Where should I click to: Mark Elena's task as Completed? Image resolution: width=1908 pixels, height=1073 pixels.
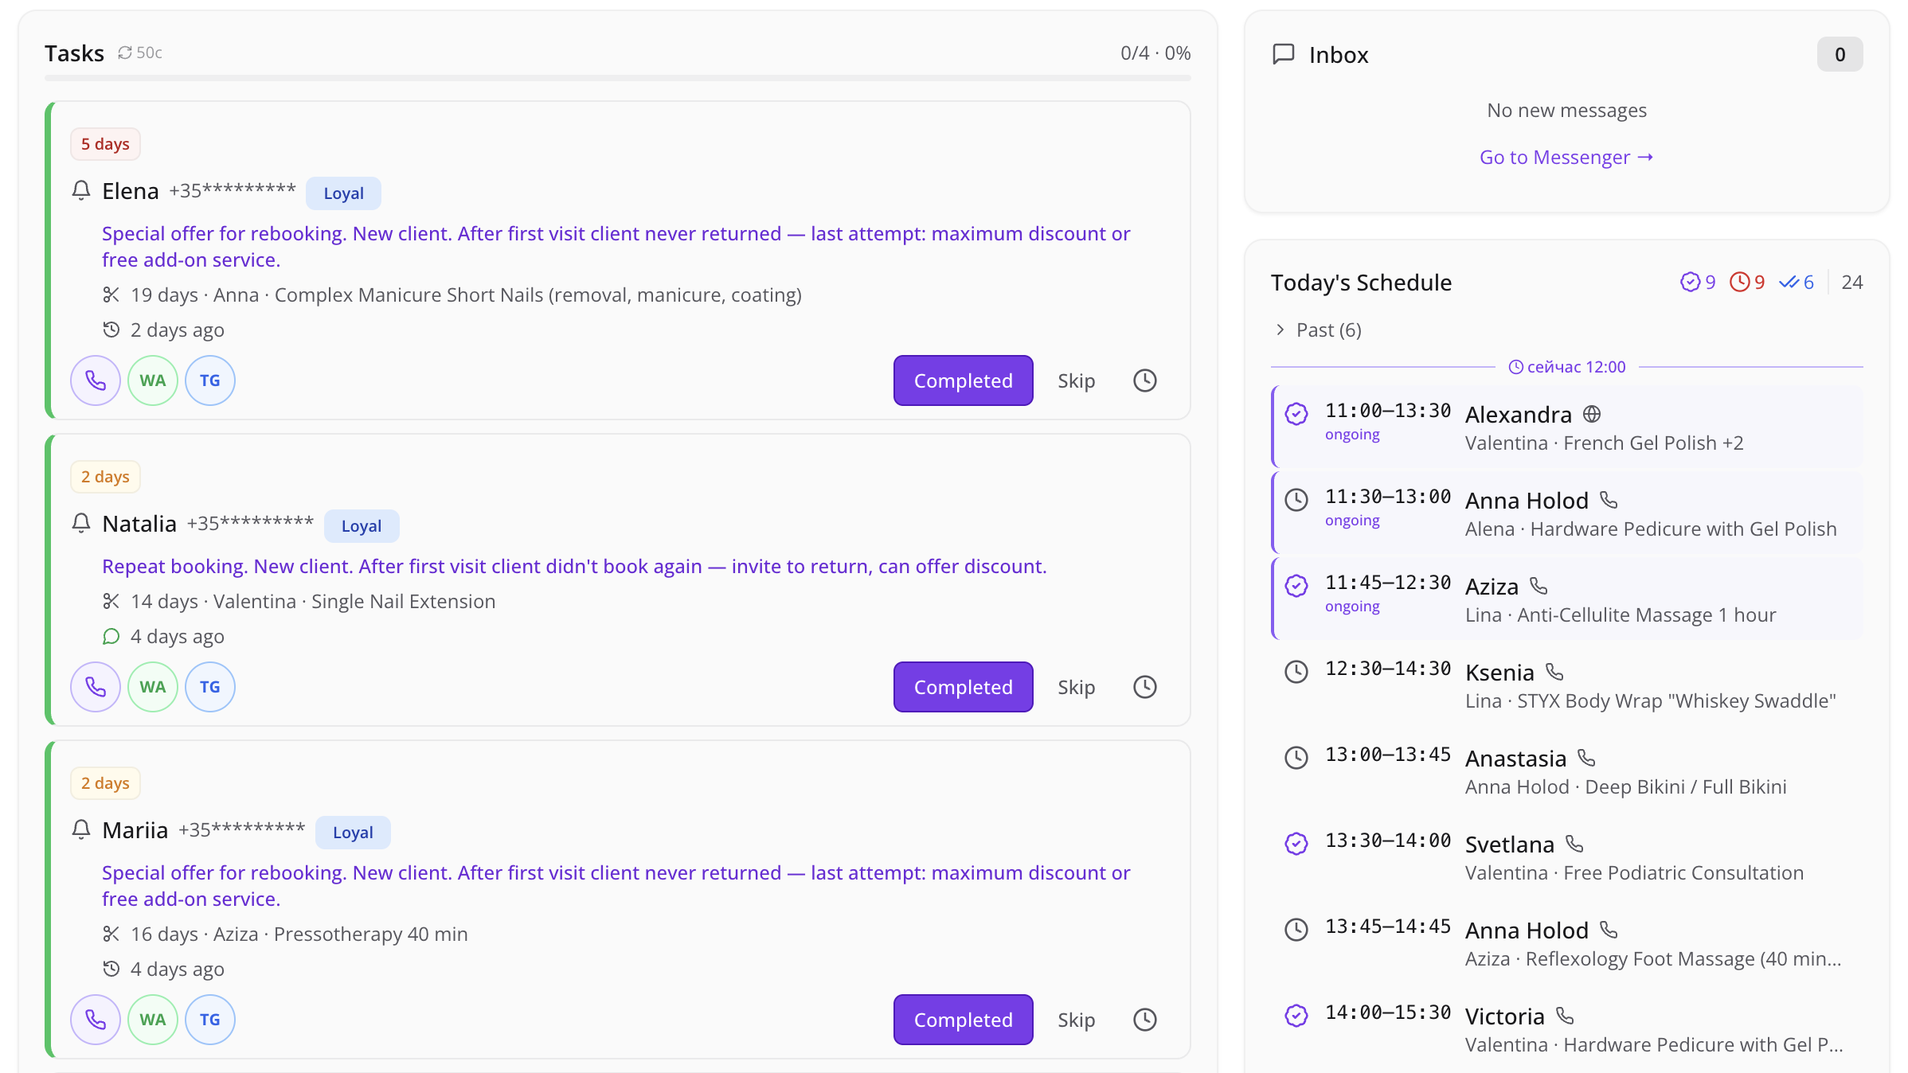pyautogui.click(x=963, y=380)
